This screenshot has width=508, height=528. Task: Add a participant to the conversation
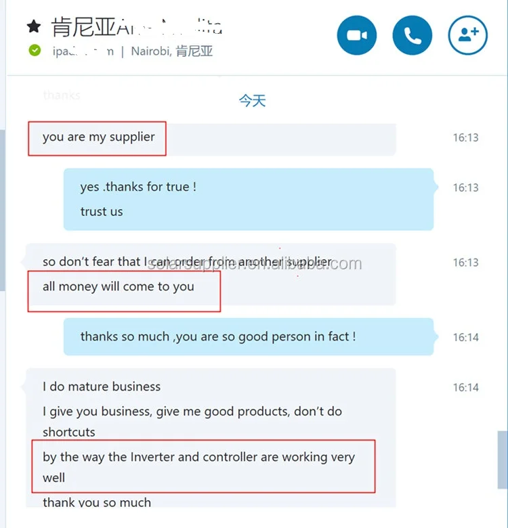click(x=468, y=35)
